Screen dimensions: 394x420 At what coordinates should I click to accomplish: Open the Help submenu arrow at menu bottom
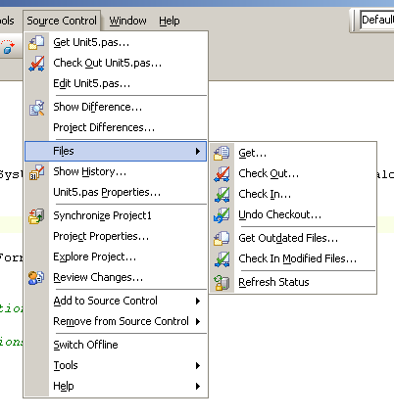[198, 386]
